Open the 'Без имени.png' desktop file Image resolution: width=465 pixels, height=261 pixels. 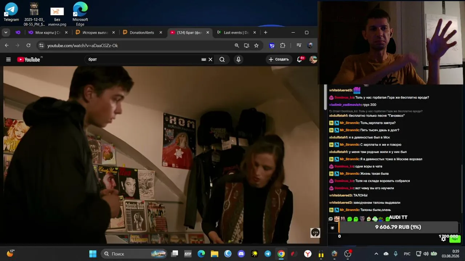57,16
